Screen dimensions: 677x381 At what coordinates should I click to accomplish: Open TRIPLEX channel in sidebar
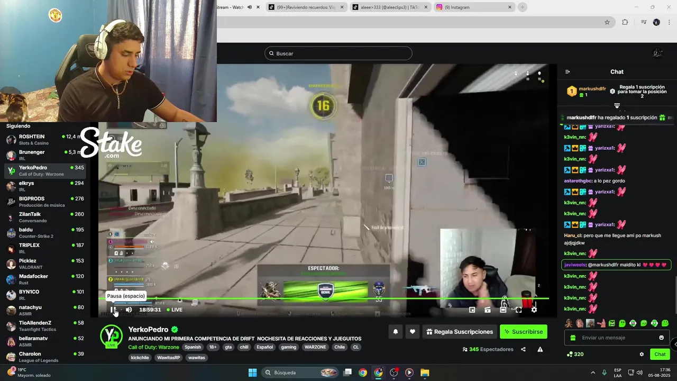click(45, 248)
